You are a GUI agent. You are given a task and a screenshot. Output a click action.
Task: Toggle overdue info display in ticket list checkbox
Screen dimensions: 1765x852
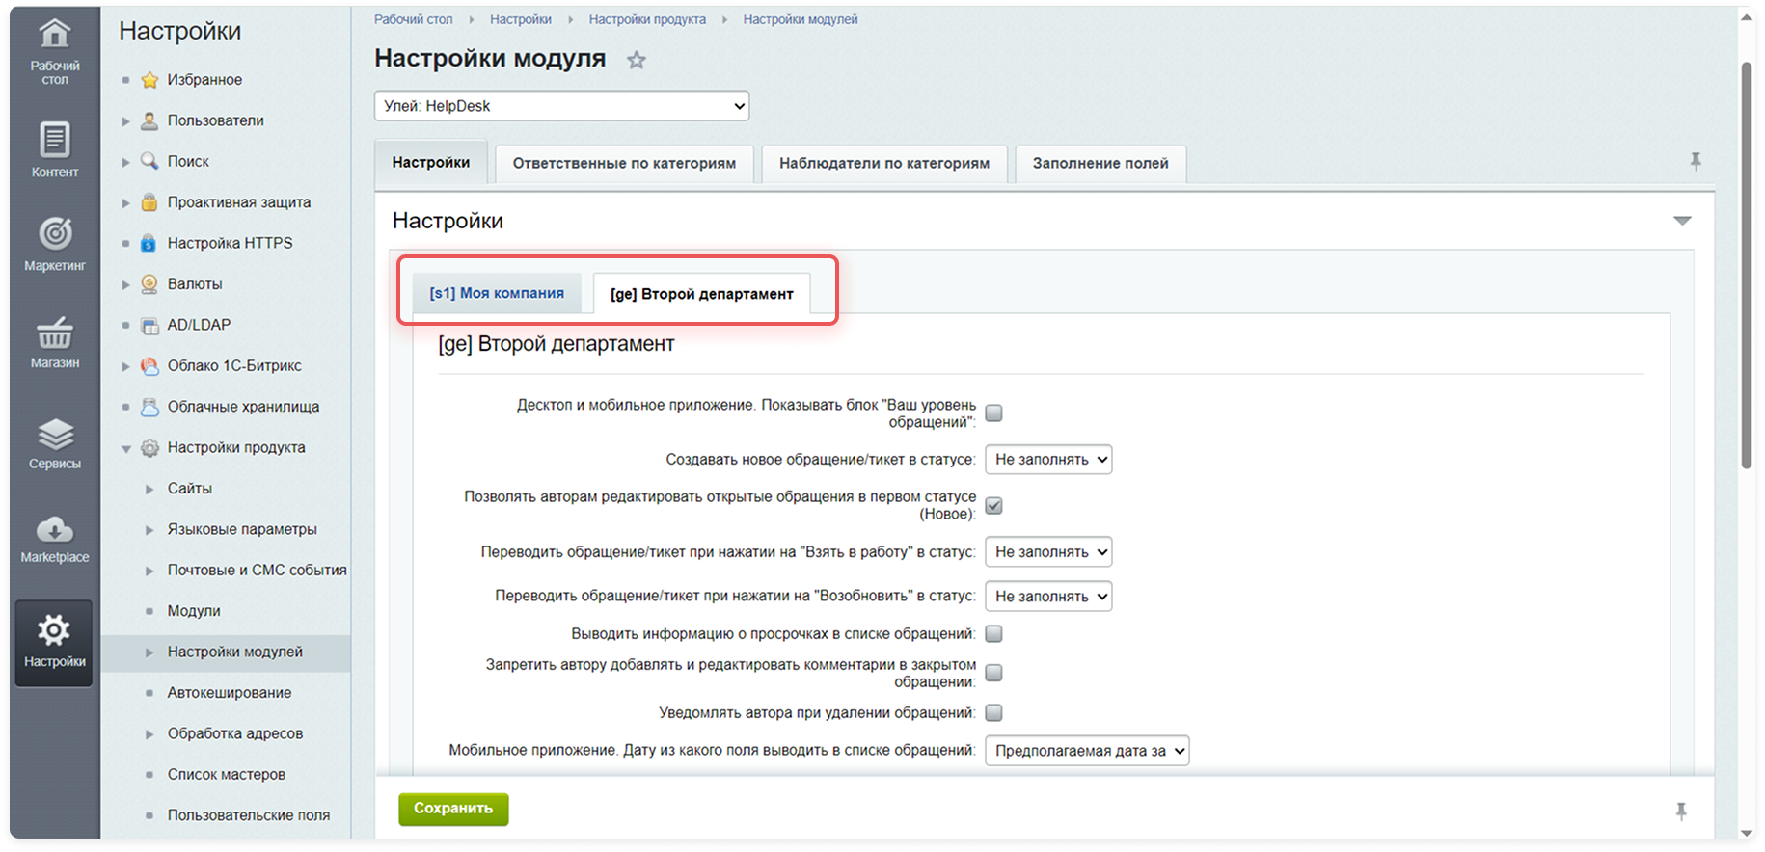click(993, 634)
